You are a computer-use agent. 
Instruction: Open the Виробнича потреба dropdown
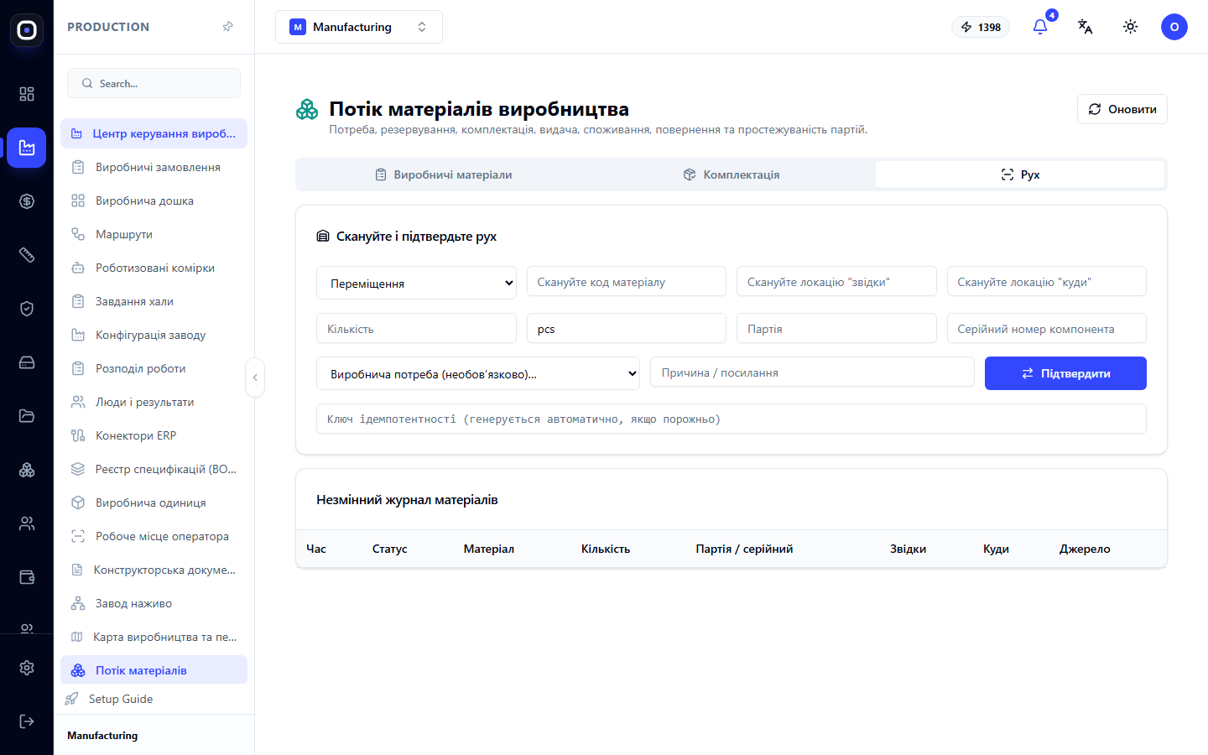coord(478,373)
